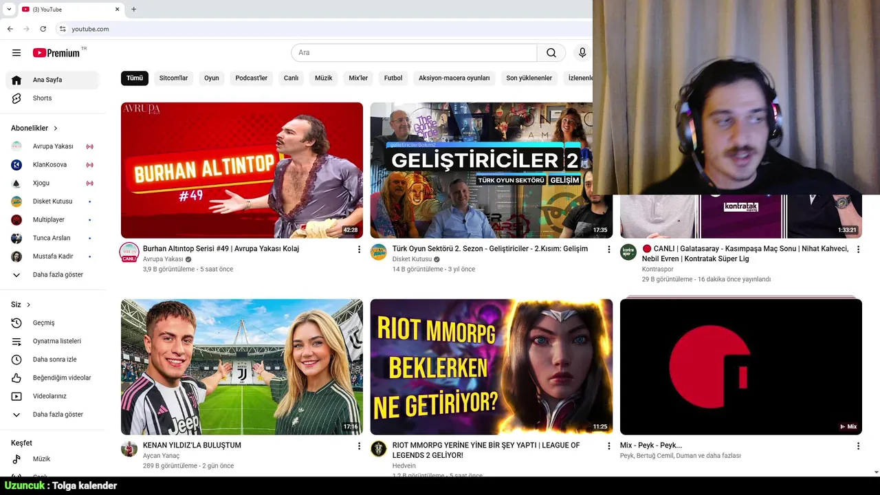Open Avrupa Yakası live channel avatar

(129, 252)
